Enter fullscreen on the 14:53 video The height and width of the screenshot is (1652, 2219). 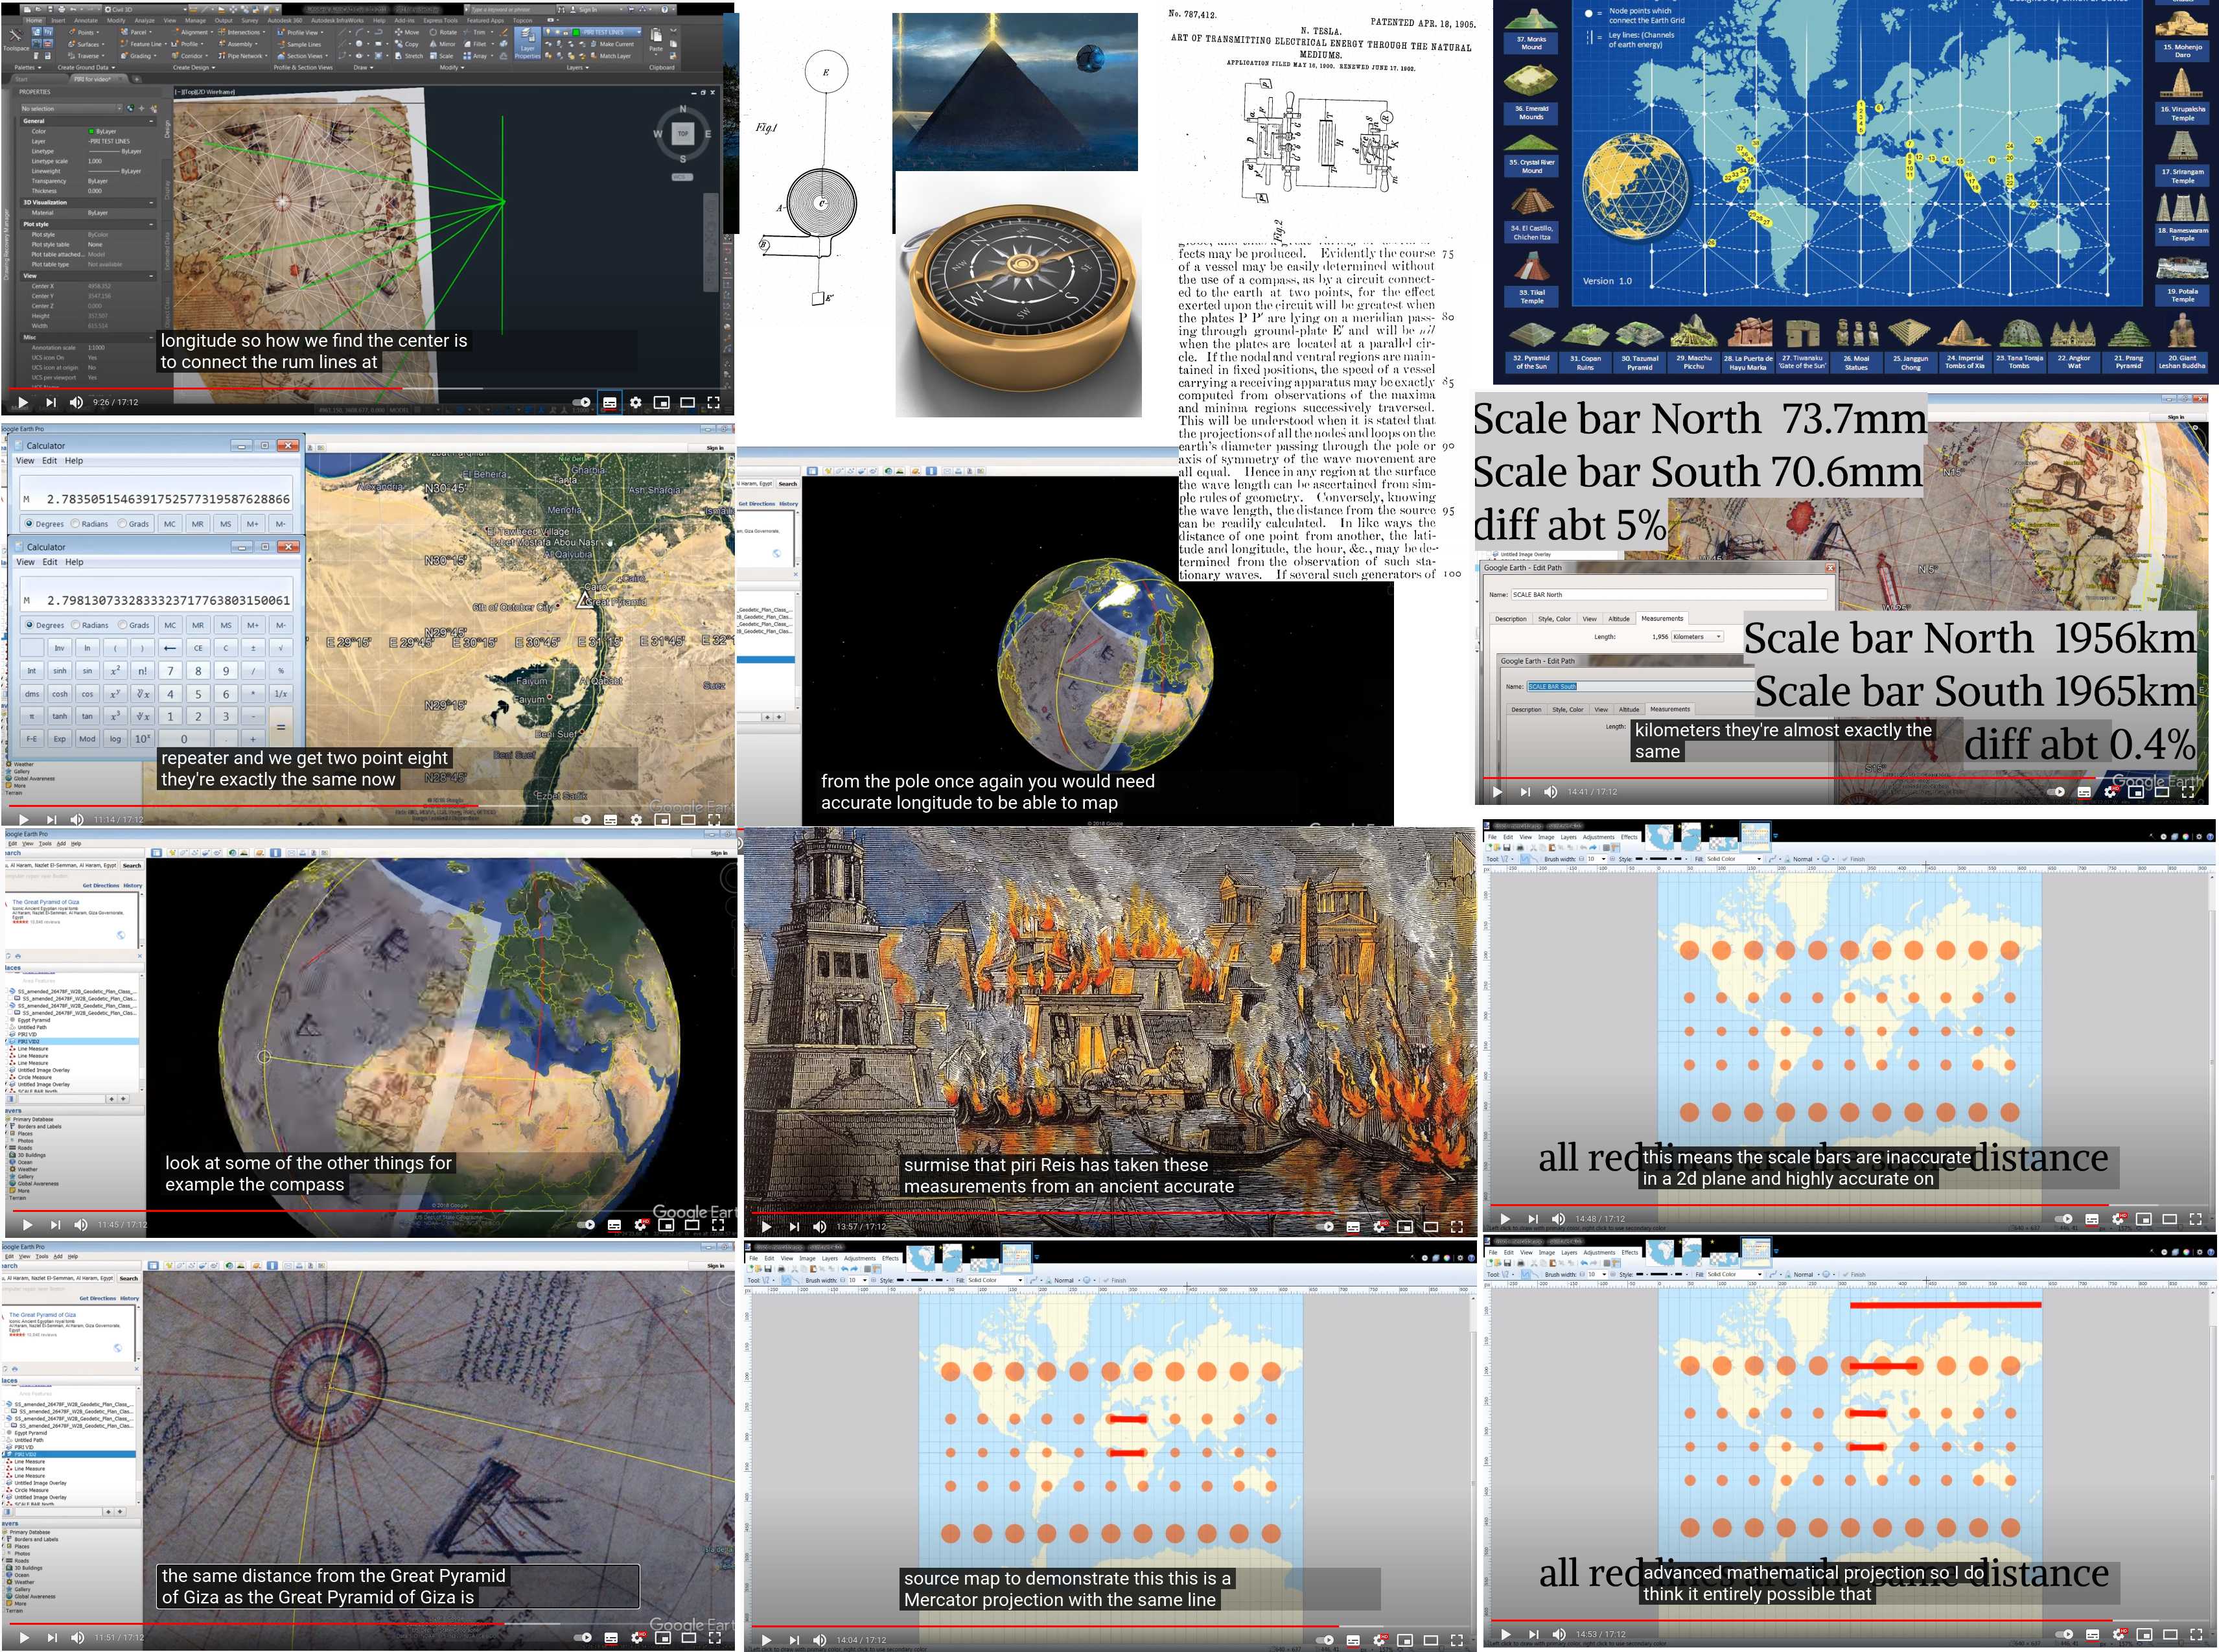pyautogui.click(x=2196, y=1634)
